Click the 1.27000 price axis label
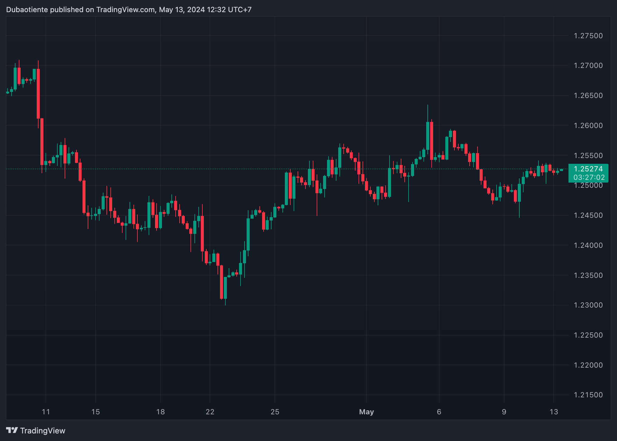617x441 pixels. coord(588,66)
